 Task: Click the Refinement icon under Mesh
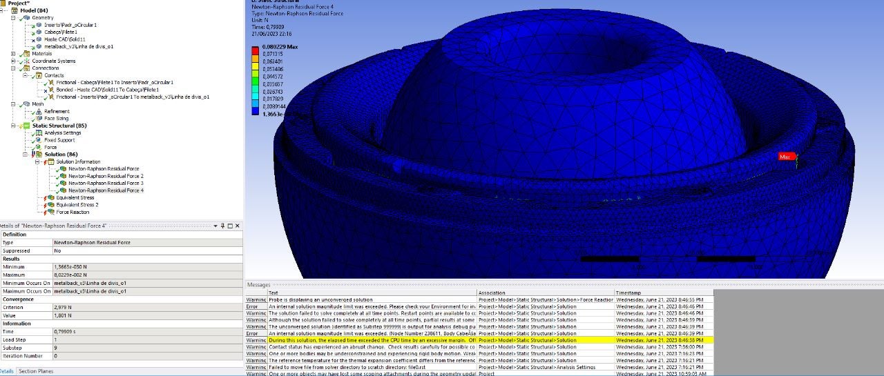point(39,111)
